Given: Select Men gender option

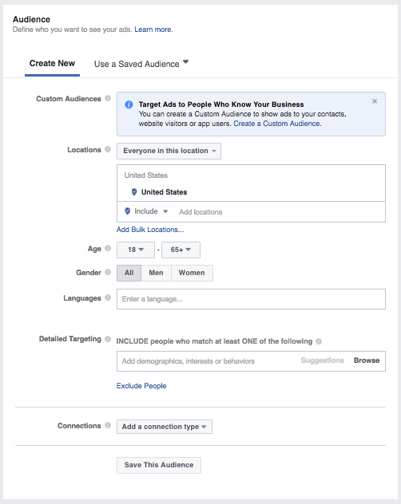Looking at the screenshot, I should tap(157, 273).
